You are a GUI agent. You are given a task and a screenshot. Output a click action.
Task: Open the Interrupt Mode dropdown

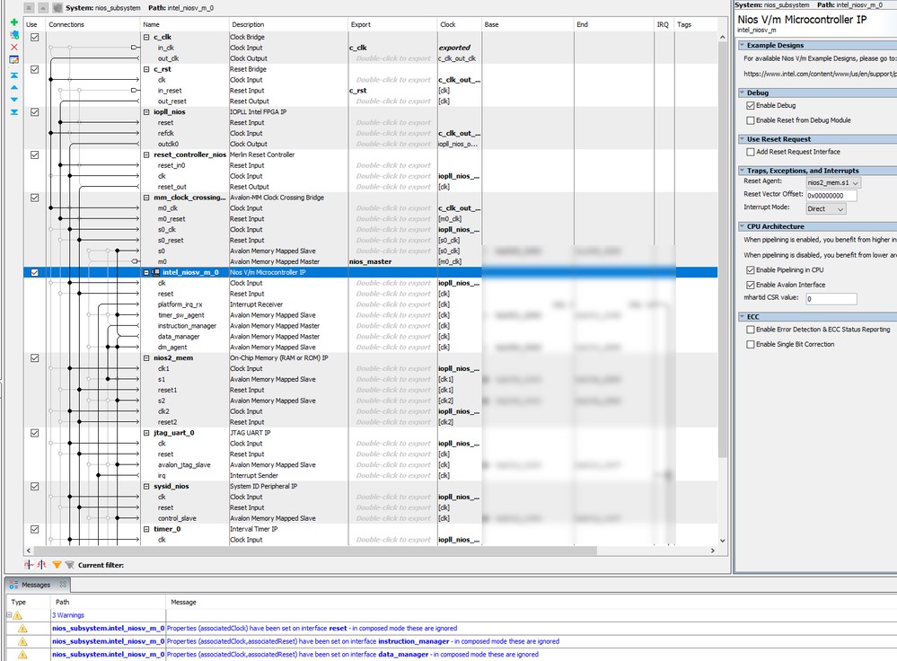[825, 209]
